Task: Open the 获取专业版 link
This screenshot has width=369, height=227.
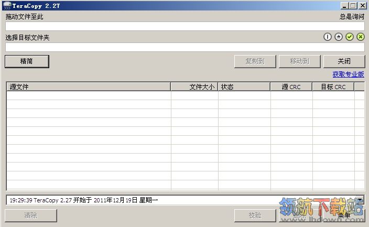Action: click(x=348, y=74)
